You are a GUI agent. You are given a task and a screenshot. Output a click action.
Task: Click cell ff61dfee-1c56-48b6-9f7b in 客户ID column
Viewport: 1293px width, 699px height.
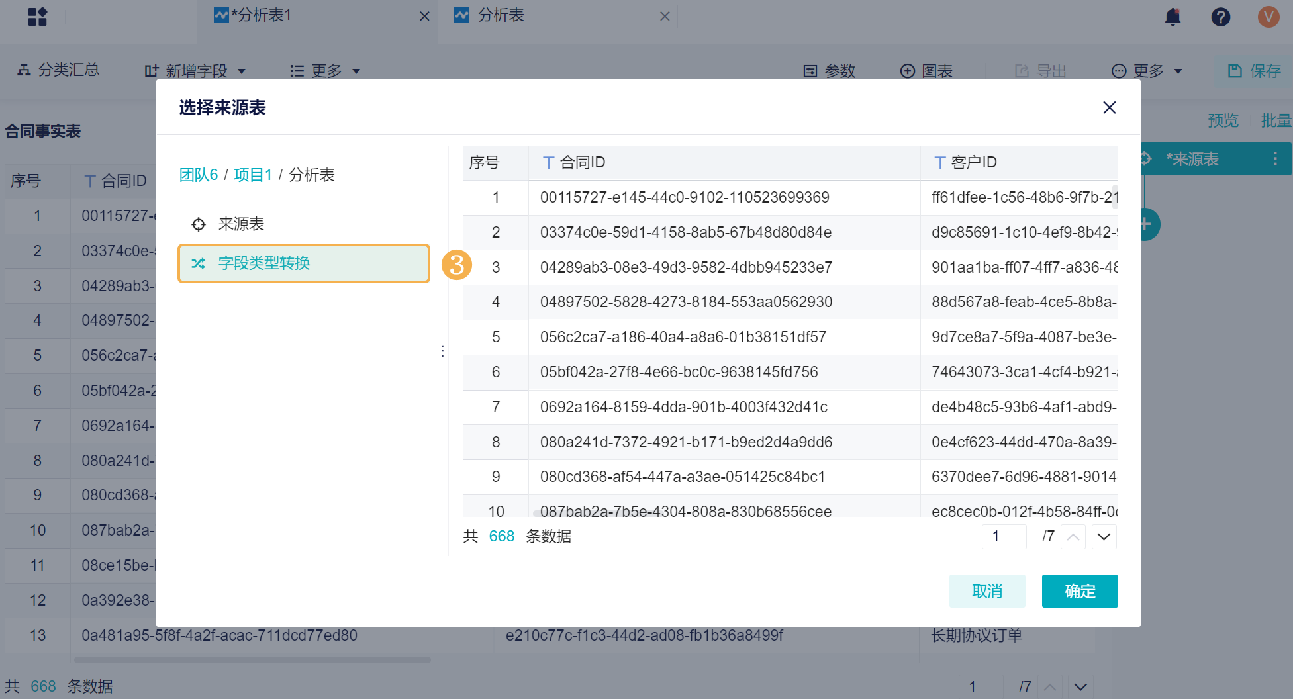(1019, 197)
